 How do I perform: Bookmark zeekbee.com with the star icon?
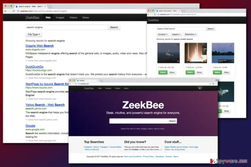[x=210, y=84]
